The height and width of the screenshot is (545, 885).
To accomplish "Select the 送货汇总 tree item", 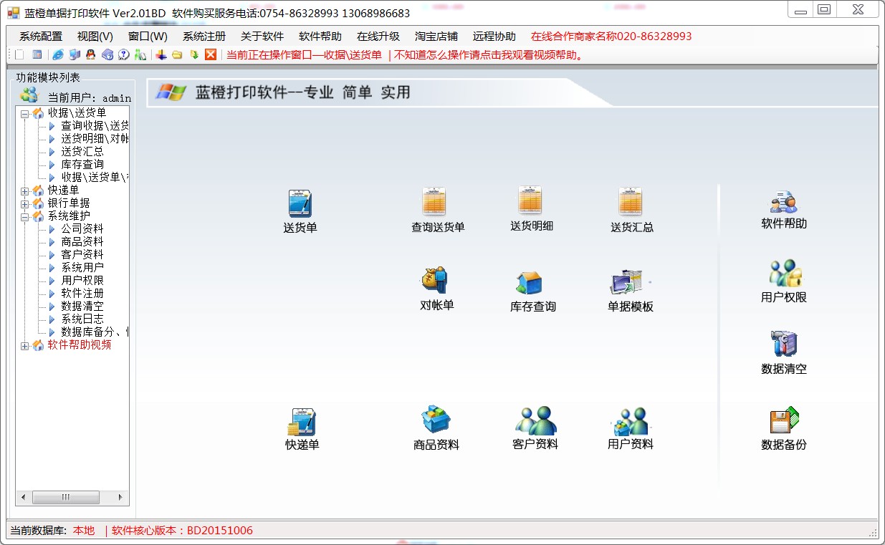I will click(x=82, y=151).
